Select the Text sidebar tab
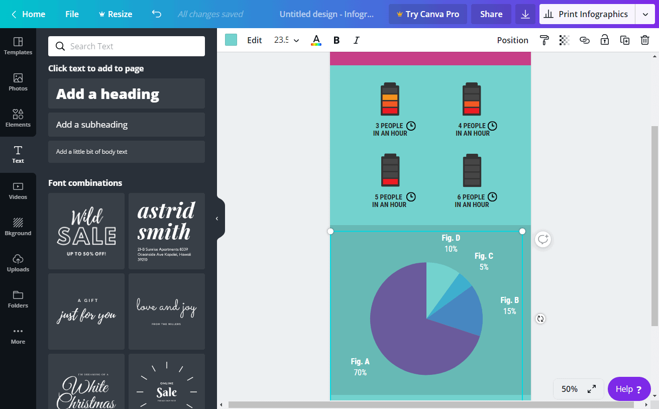This screenshot has width=659, height=409. (18, 155)
